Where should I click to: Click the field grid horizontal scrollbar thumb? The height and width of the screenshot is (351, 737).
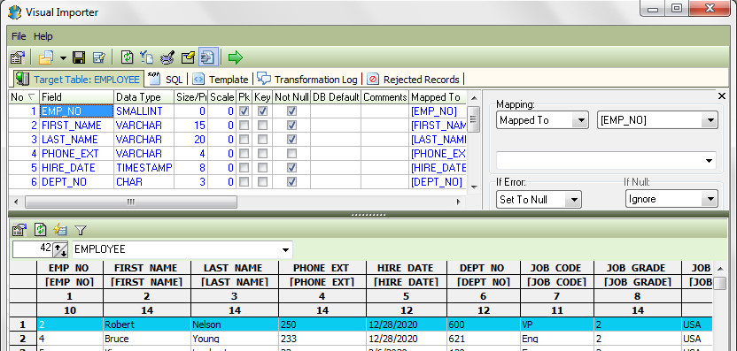point(131,202)
